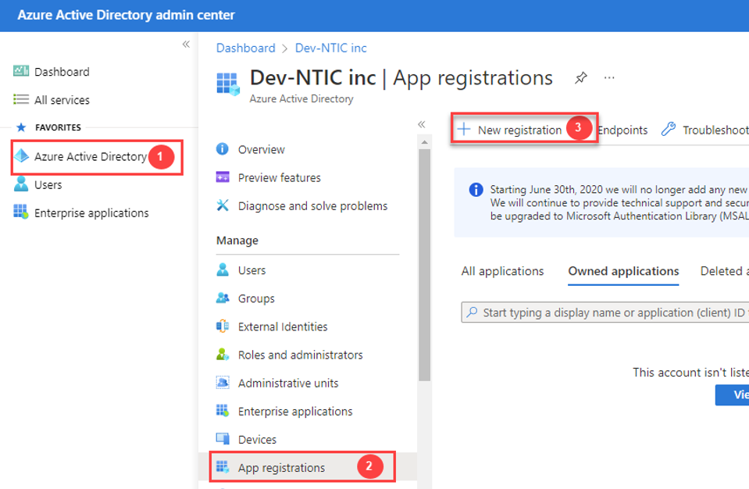
Task: Open the more options ellipsis menu
Action: [609, 78]
